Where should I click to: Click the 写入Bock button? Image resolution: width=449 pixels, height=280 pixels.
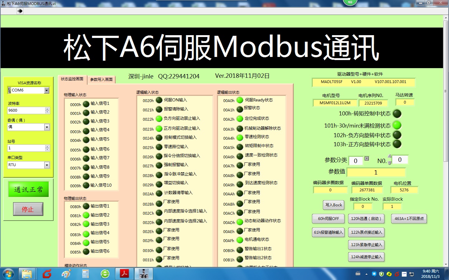[333, 205]
